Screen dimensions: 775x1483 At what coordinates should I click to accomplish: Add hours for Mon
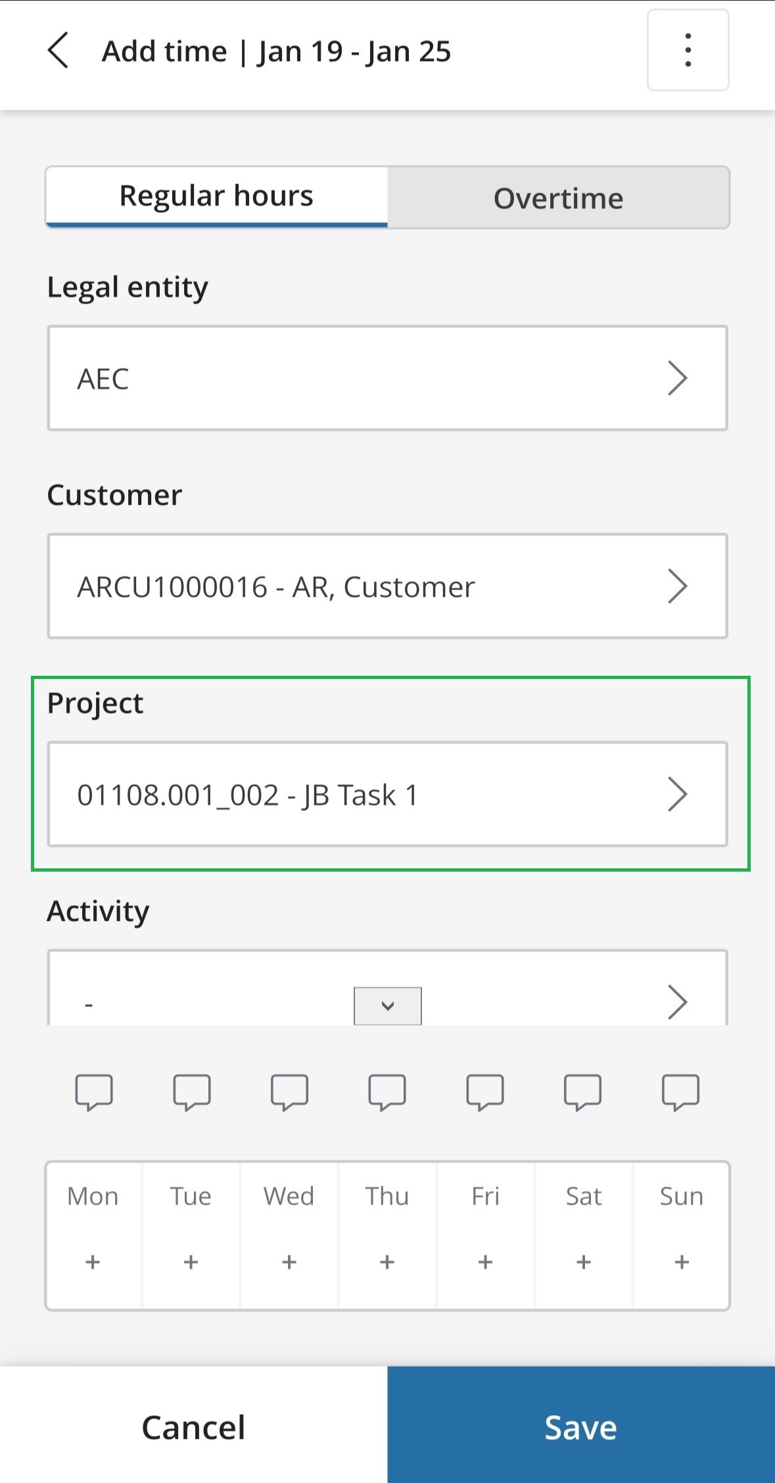[93, 1261]
